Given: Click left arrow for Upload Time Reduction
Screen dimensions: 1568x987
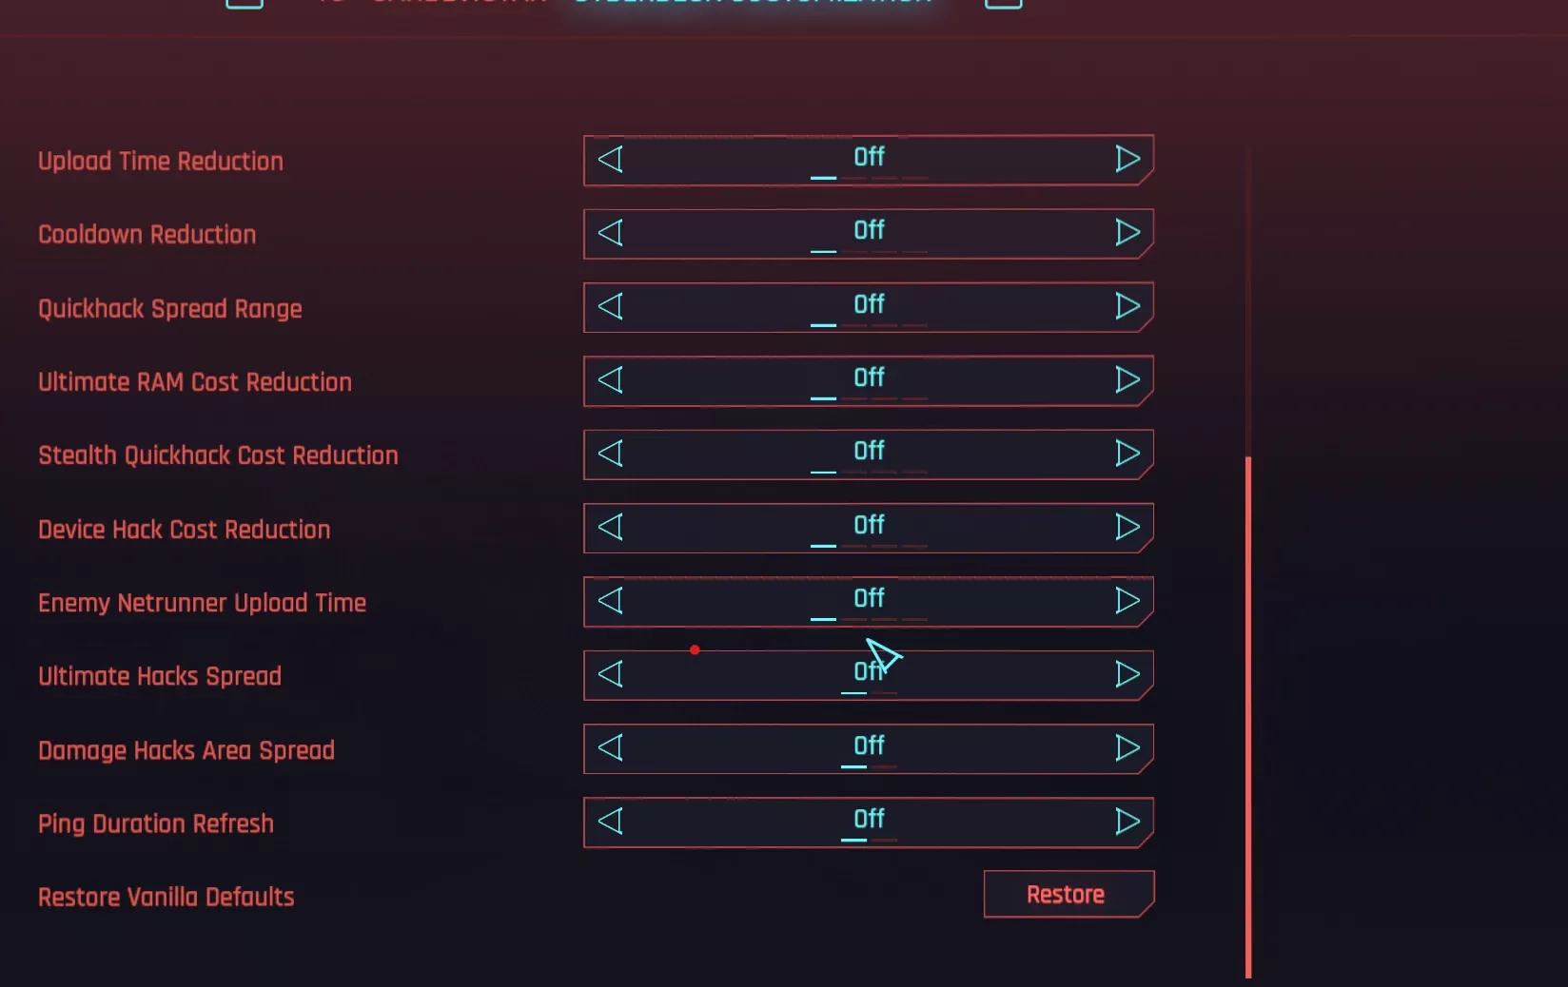Looking at the screenshot, I should (x=611, y=159).
